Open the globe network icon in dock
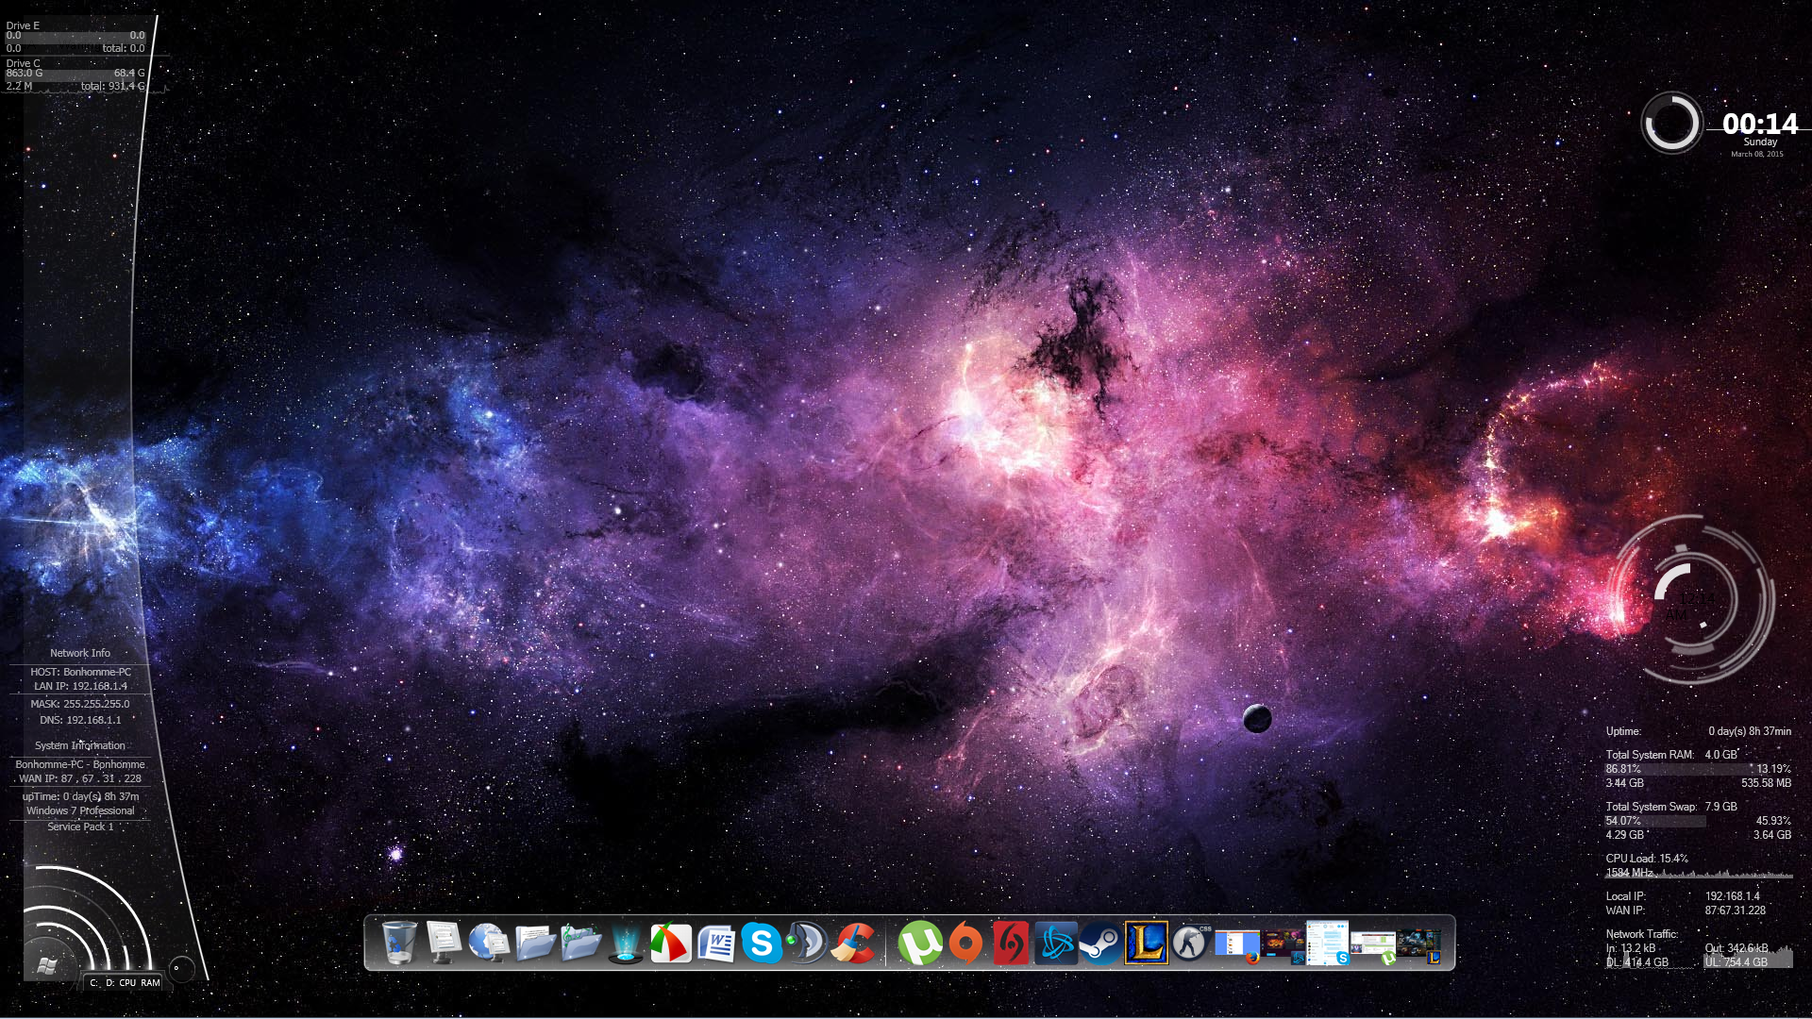Screen dimensions: 1812x1019 (x=489, y=943)
